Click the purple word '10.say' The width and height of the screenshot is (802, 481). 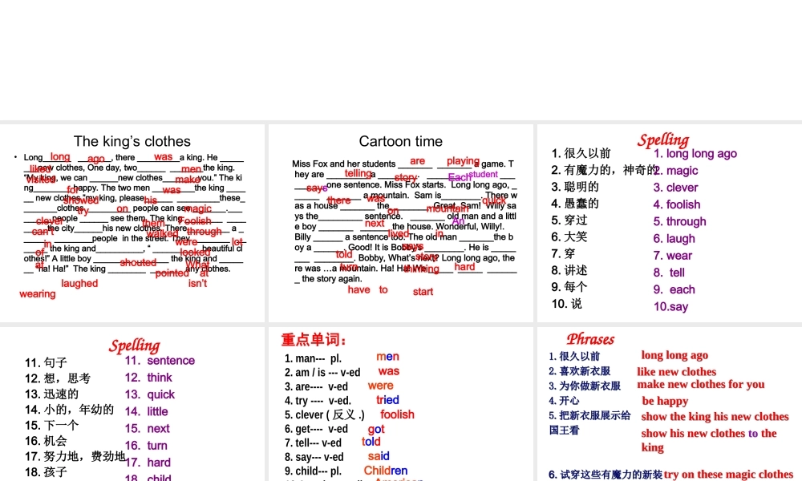pos(670,307)
